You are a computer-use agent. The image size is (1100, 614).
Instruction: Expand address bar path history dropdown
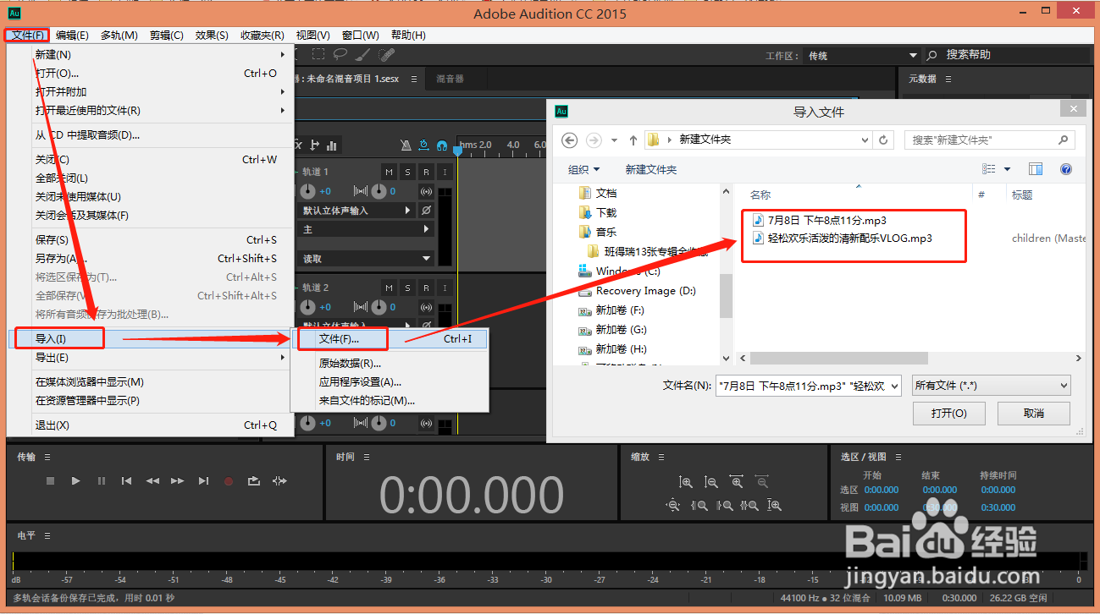point(863,140)
